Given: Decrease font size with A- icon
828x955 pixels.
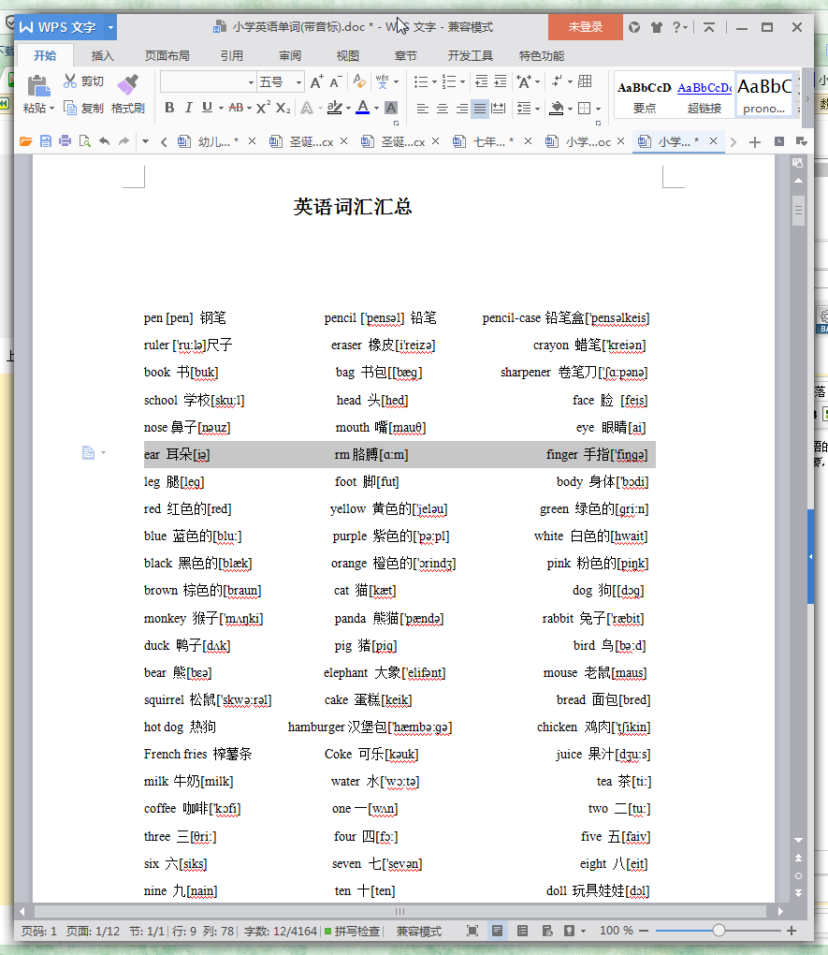Looking at the screenshot, I should 336,81.
